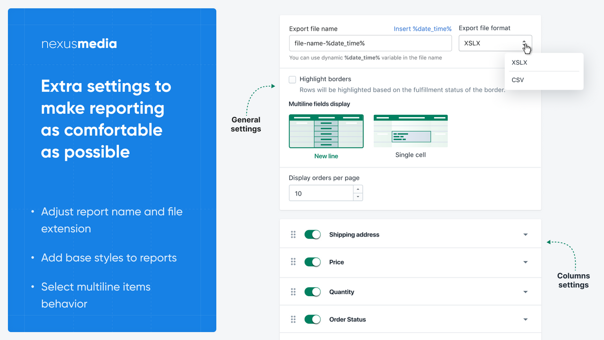Click the Insert %date_time% link
Image resolution: width=604 pixels, height=340 pixels.
(422, 28)
